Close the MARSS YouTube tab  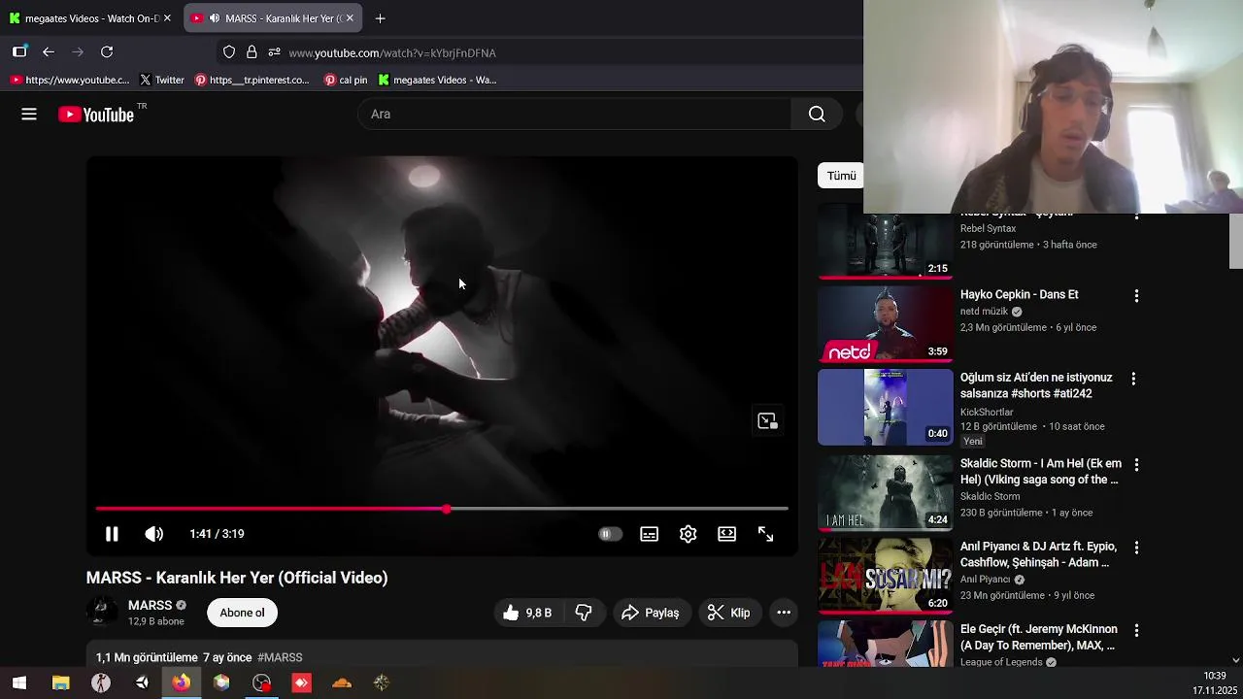[350, 18]
